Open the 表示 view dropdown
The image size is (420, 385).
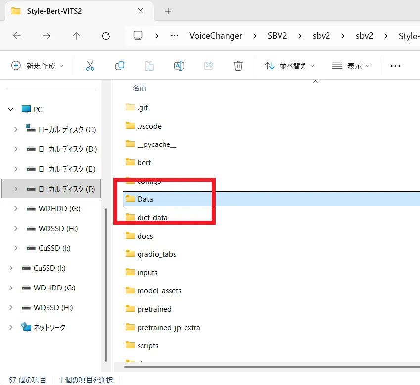(x=351, y=66)
